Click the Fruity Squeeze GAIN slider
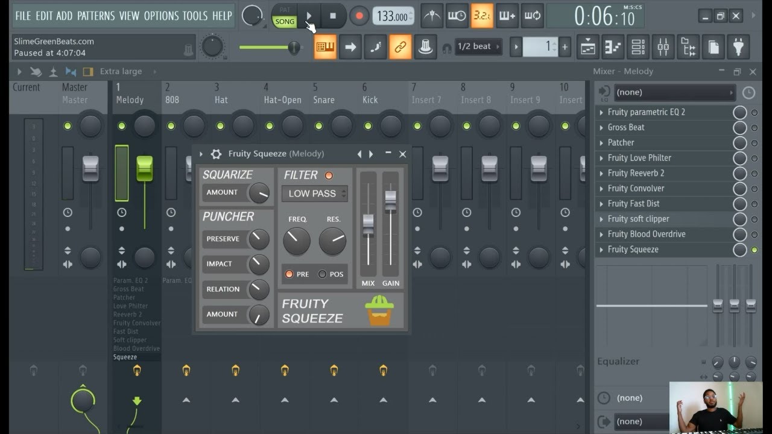The image size is (772, 434). click(x=390, y=200)
